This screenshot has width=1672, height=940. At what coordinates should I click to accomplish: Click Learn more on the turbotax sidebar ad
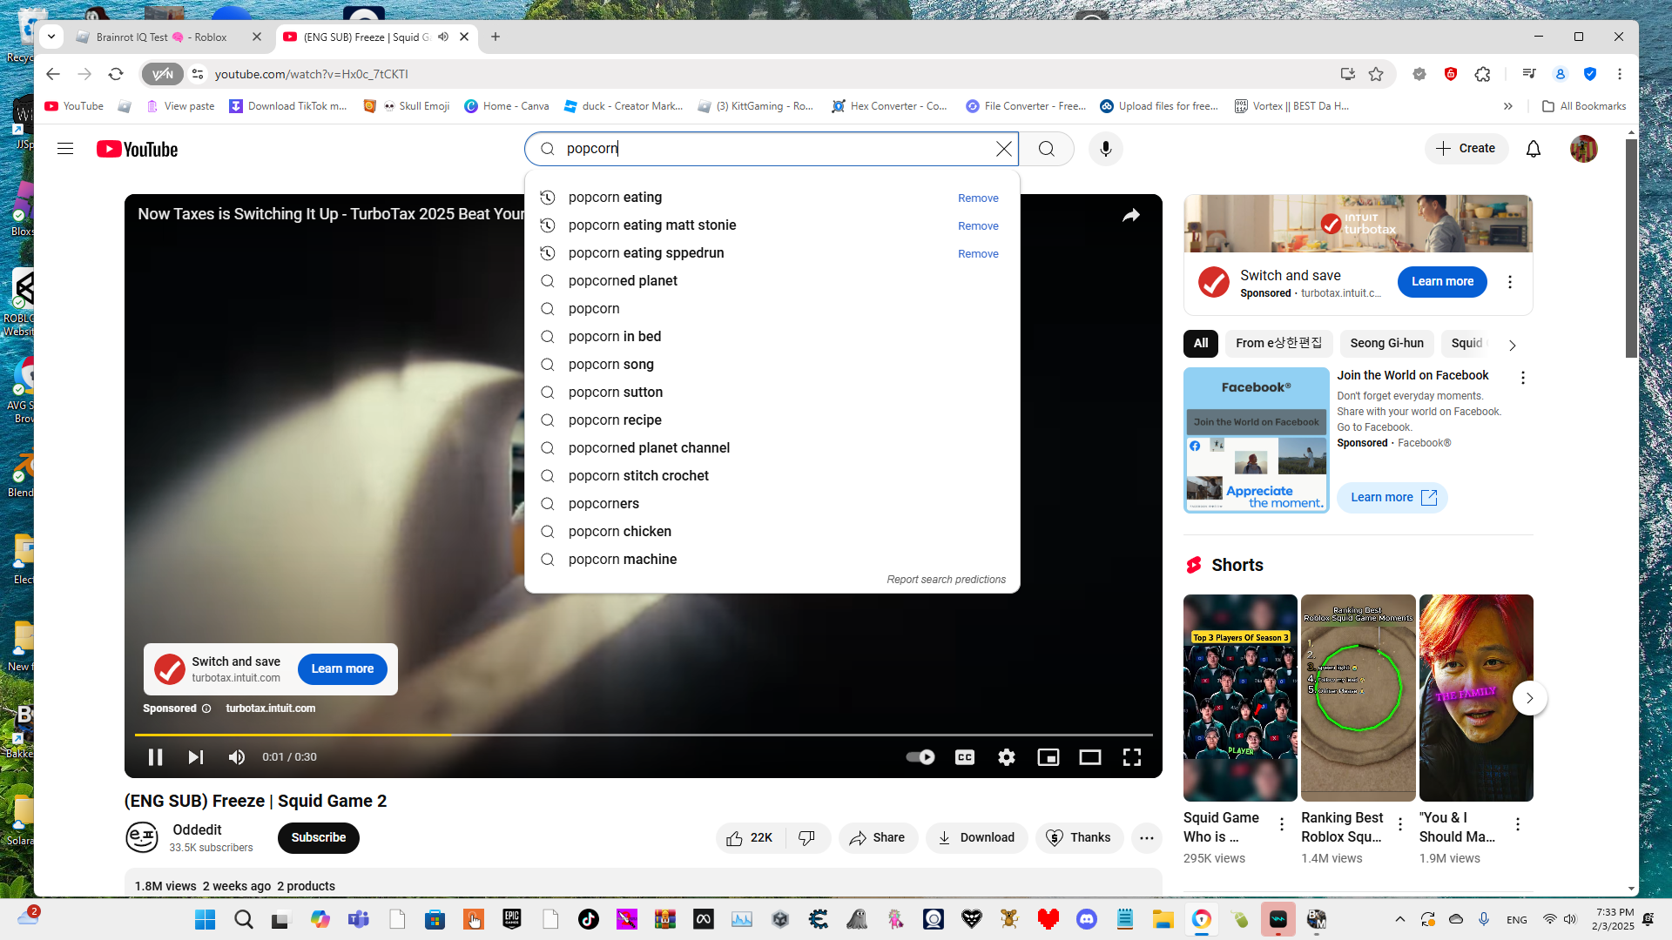click(x=1442, y=282)
